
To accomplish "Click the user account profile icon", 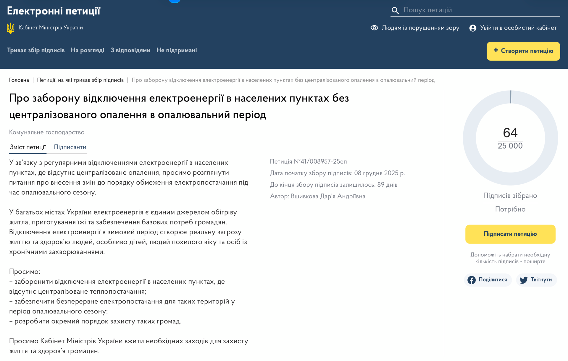I will (x=473, y=28).
